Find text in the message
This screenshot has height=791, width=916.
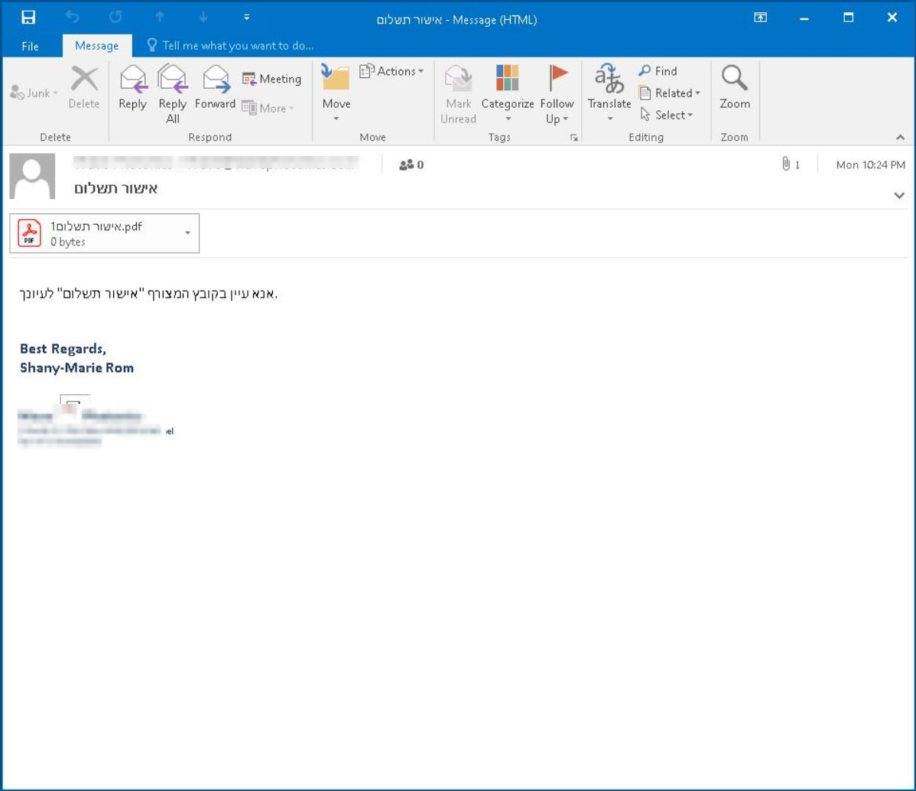pyautogui.click(x=658, y=70)
